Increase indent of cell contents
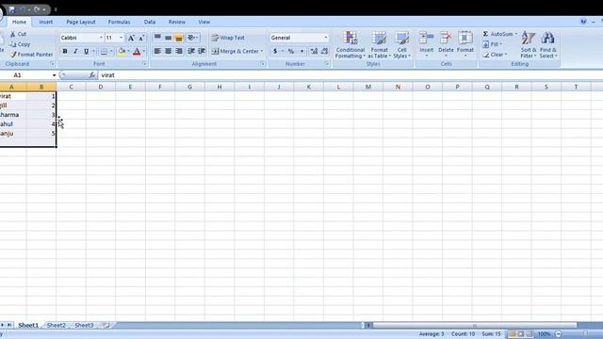 point(201,51)
